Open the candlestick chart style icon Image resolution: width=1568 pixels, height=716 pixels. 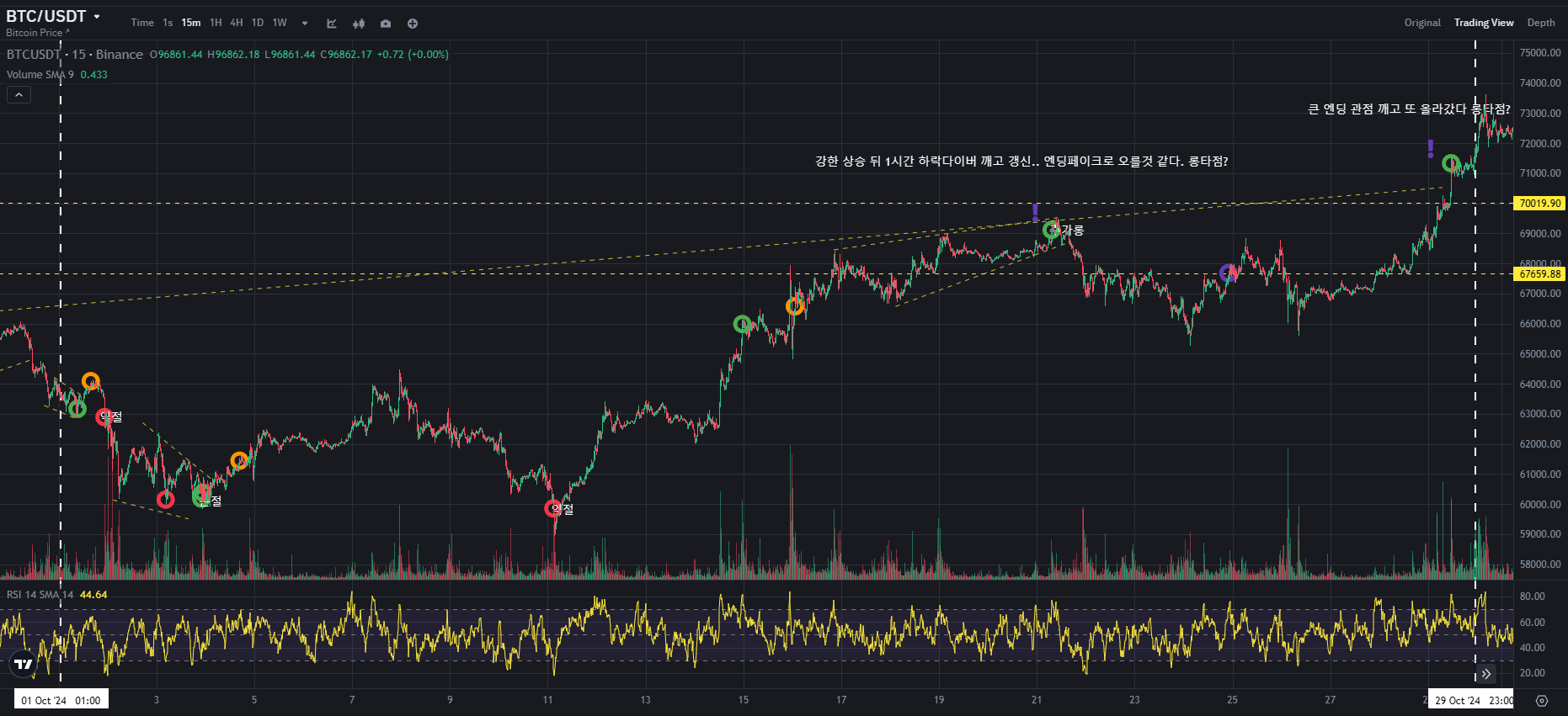(359, 24)
